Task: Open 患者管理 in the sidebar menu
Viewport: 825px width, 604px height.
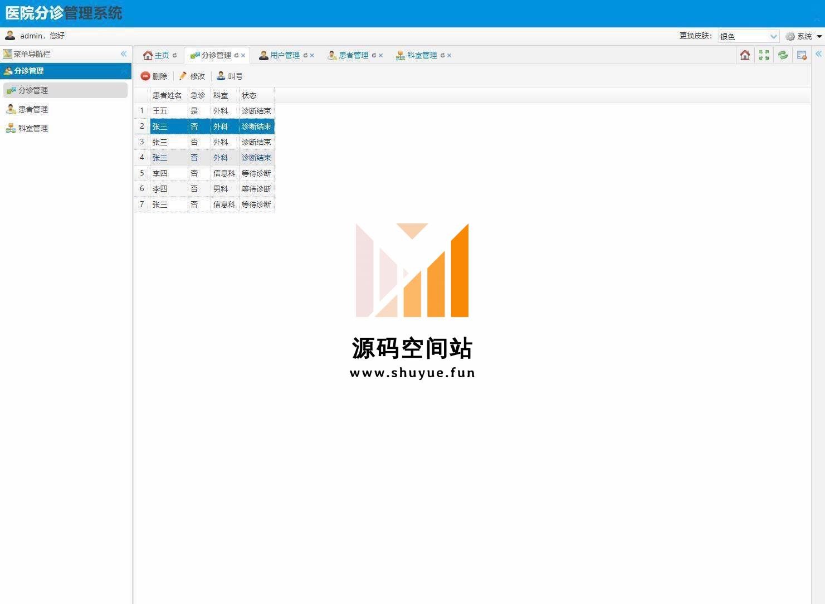Action: pos(65,109)
